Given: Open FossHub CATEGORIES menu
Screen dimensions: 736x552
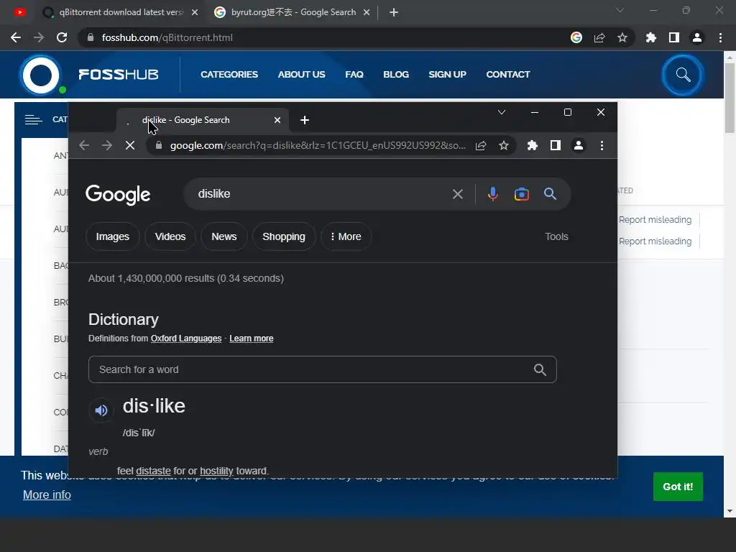Looking at the screenshot, I should pos(229,75).
